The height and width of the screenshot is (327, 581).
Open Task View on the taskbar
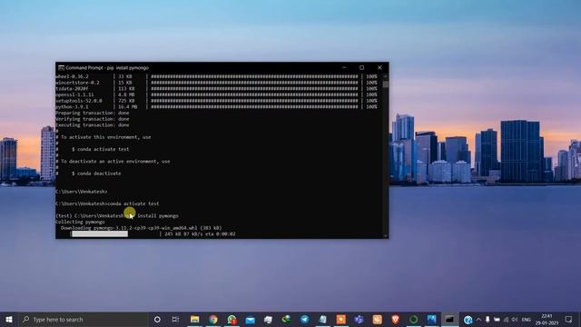(175, 319)
